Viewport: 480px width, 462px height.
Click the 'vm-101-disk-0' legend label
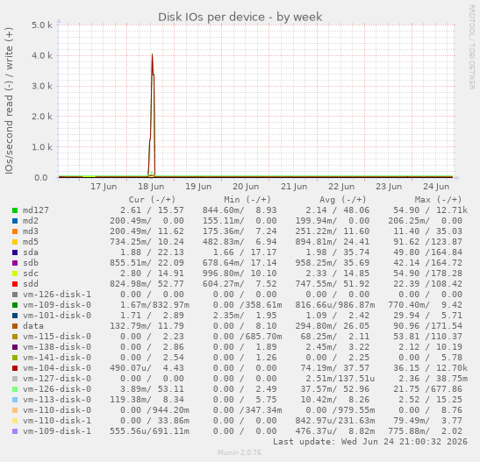(57, 316)
